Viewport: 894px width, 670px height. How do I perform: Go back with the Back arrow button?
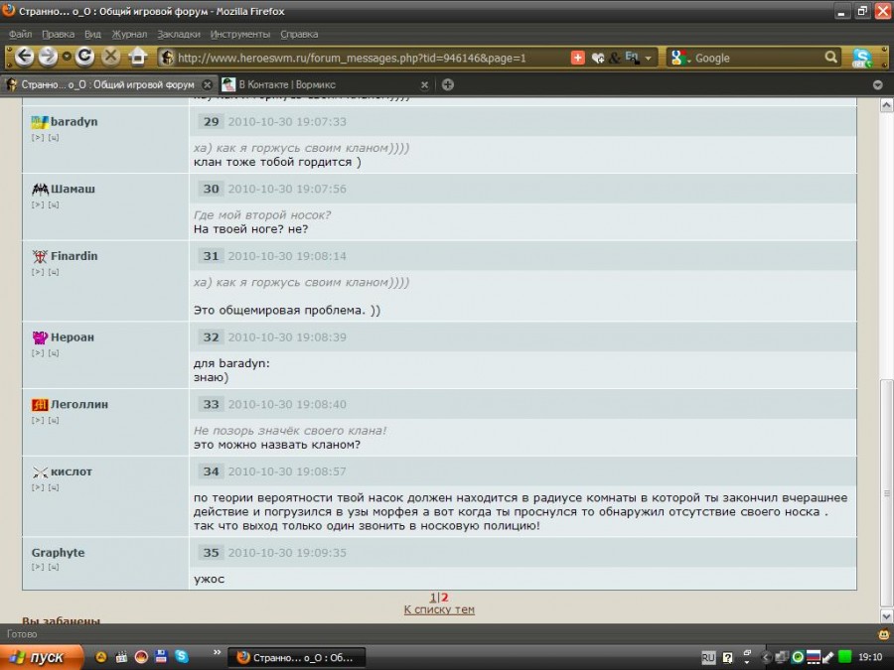[24, 57]
